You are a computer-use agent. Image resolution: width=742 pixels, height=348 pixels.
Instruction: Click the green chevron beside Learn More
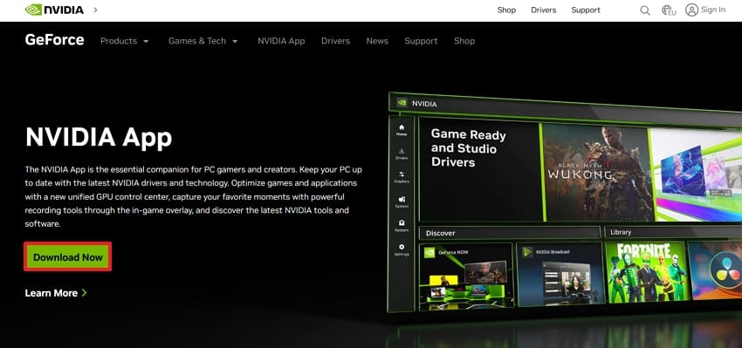84,293
